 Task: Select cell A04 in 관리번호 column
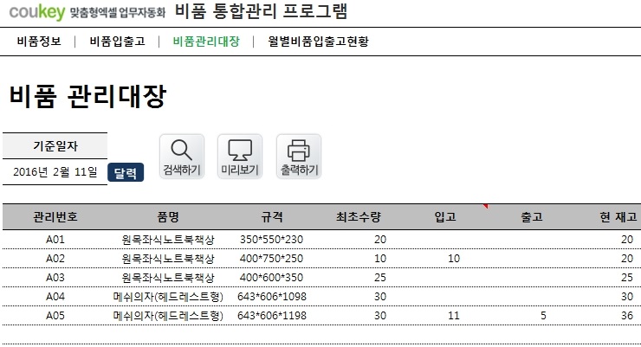[x=55, y=297]
